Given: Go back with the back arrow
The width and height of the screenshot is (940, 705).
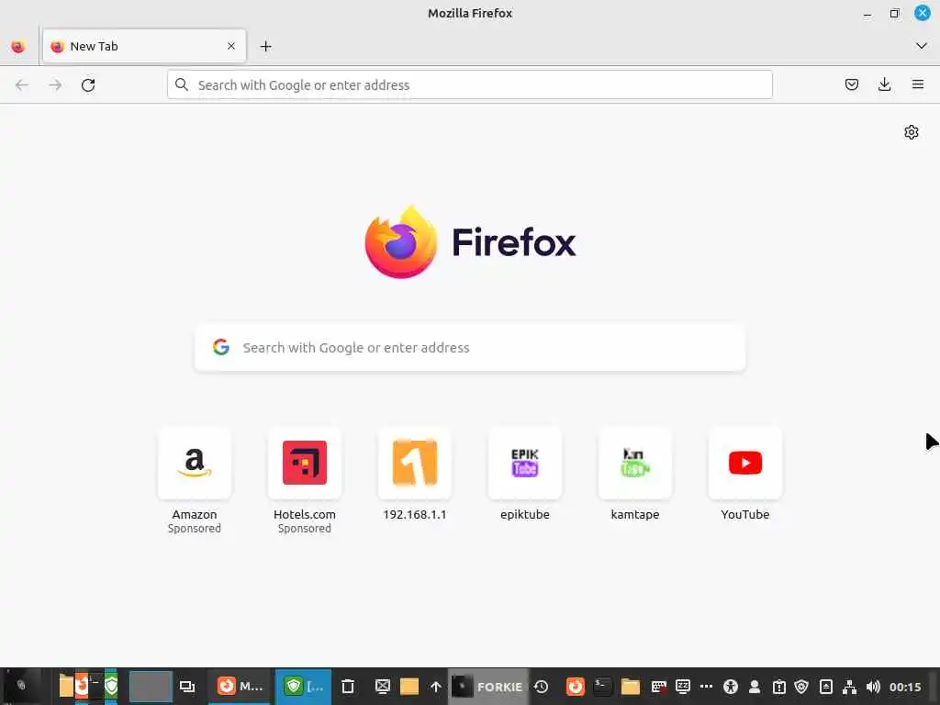Looking at the screenshot, I should pos(22,85).
